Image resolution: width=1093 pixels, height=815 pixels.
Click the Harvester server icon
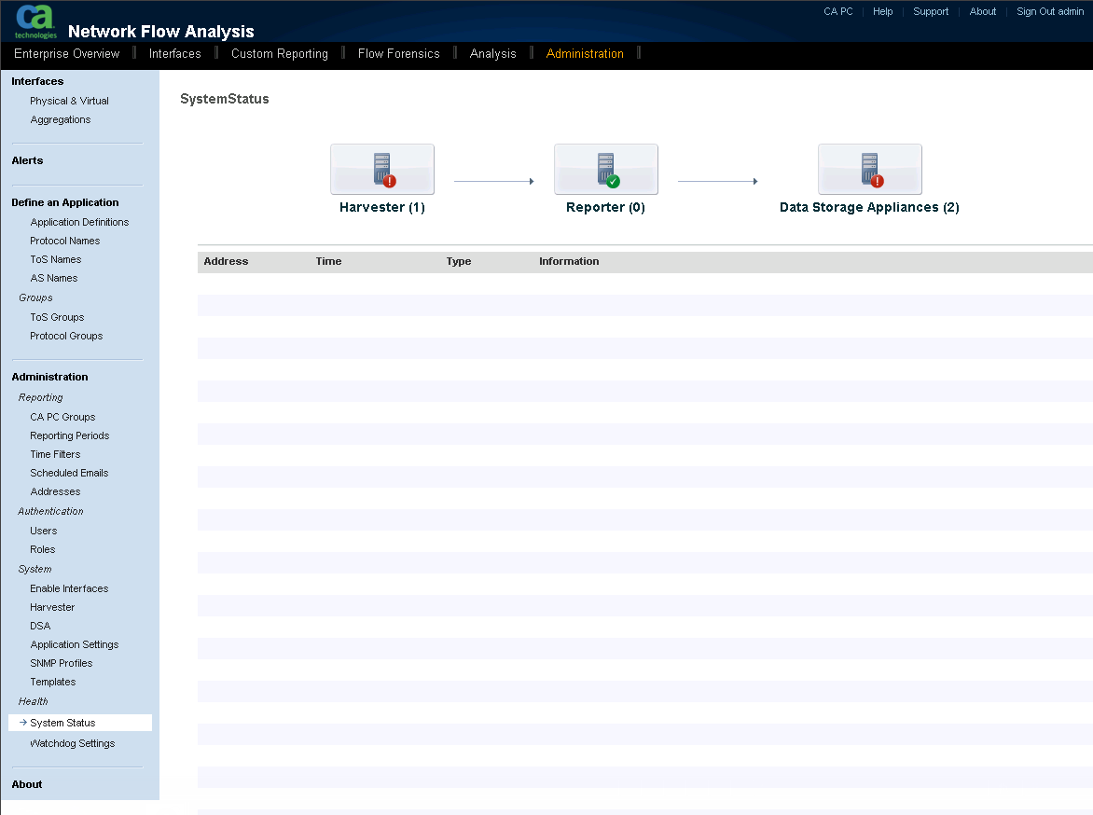(x=381, y=169)
